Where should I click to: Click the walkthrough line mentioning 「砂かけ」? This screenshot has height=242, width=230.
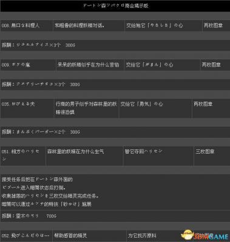coord(47,204)
